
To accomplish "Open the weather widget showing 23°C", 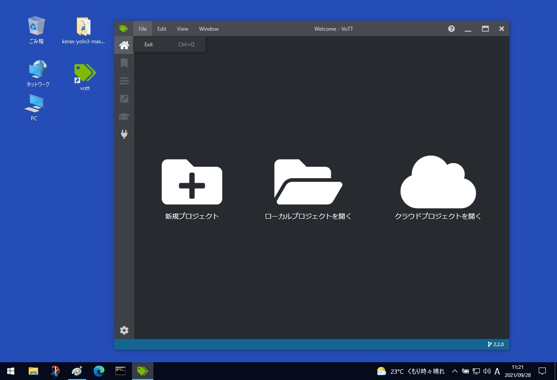I will tap(411, 371).
